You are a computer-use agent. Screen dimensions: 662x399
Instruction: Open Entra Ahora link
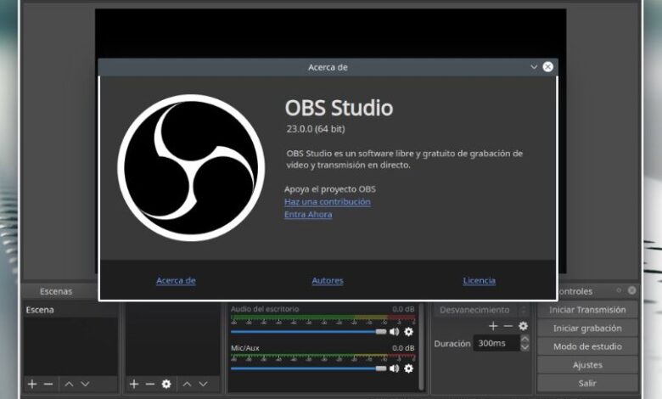[x=308, y=215]
